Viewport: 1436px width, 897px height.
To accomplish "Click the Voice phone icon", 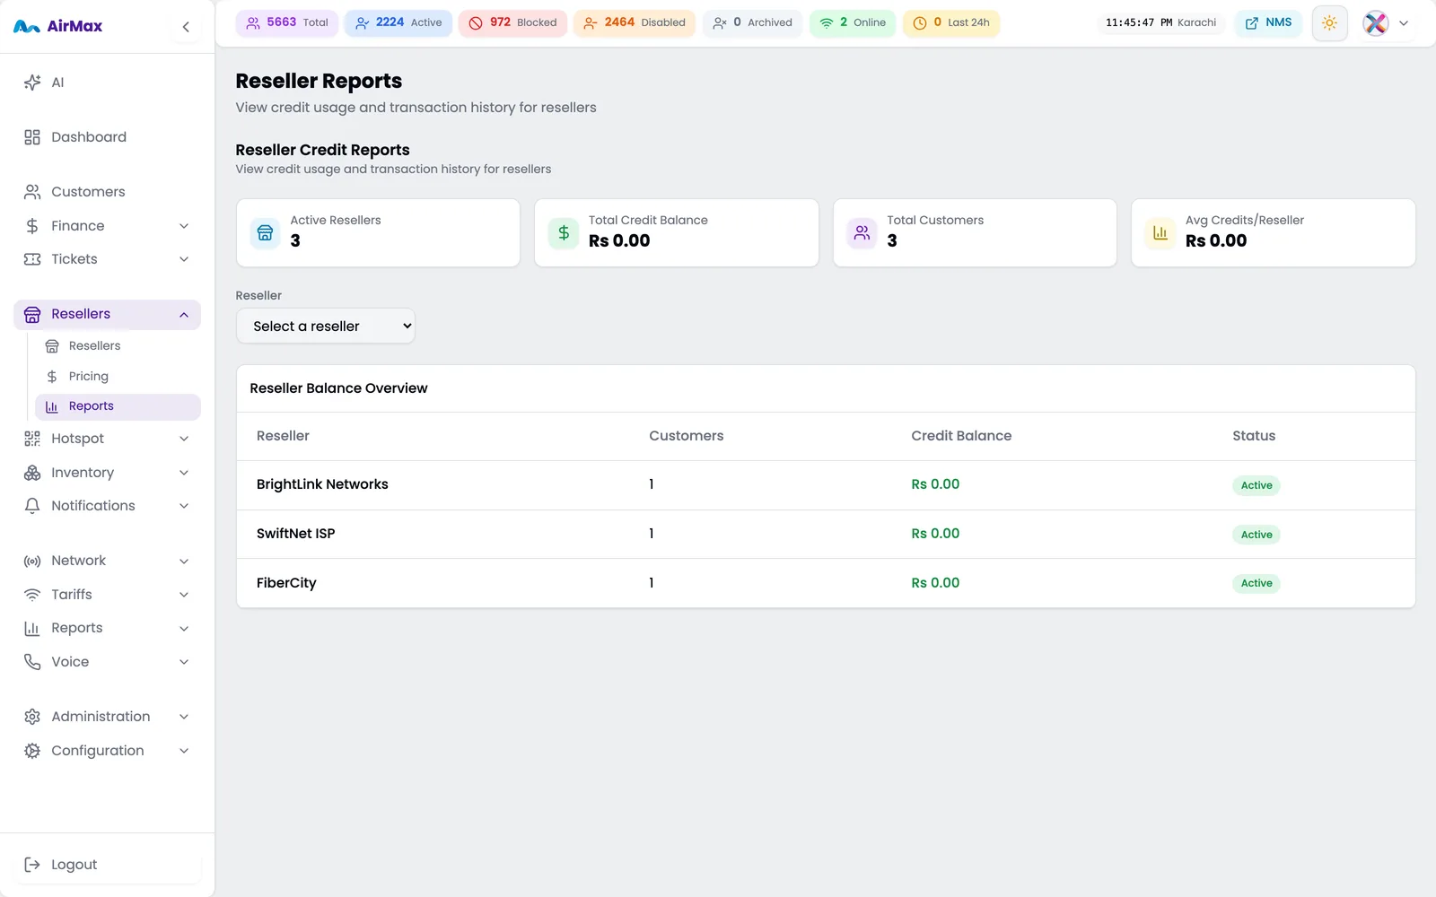I will point(32,662).
